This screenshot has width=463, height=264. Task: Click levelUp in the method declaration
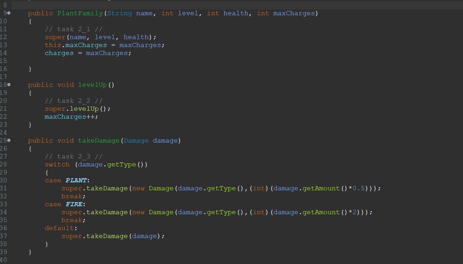click(93, 85)
